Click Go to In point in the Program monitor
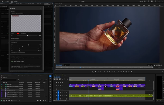 tap(105, 72)
